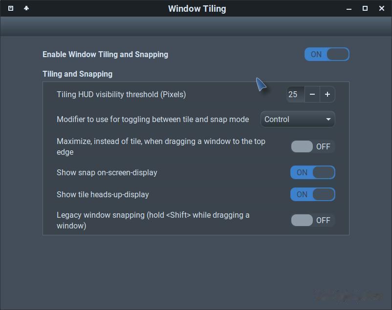Viewport: 392px width, 310px height.
Task: Maximize the Window Tiling window
Action: pos(365,8)
